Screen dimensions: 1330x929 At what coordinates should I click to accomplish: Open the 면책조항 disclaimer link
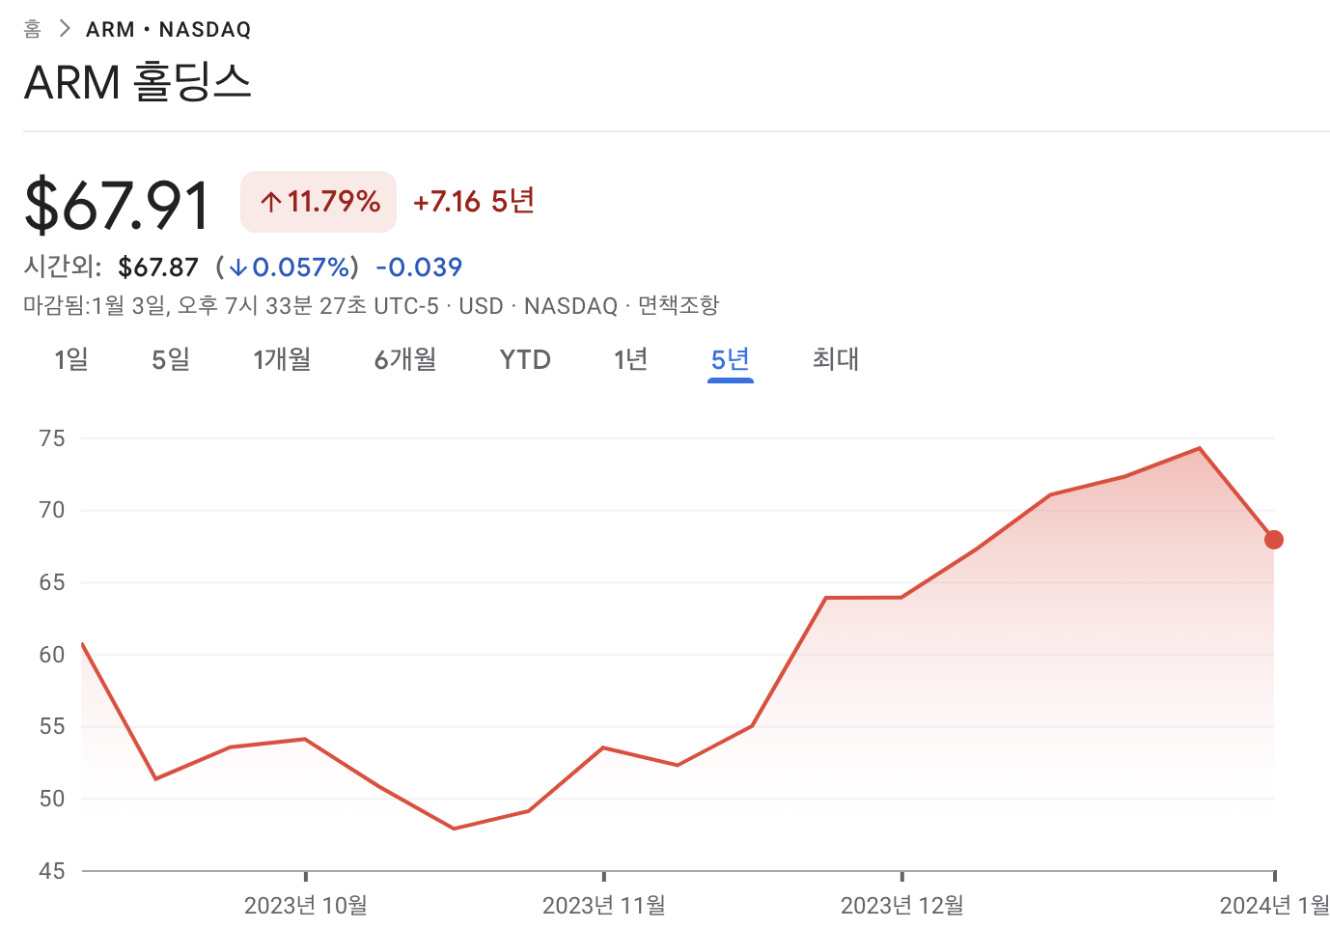(x=679, y=305)
